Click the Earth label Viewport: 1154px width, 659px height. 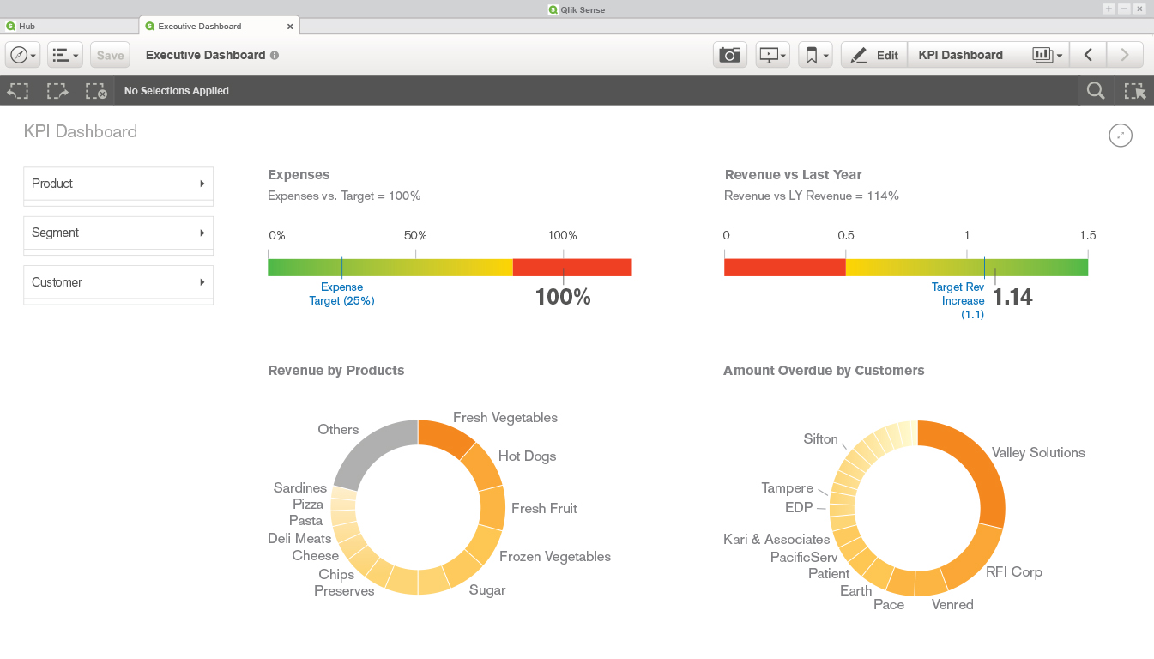pos(855,591)
